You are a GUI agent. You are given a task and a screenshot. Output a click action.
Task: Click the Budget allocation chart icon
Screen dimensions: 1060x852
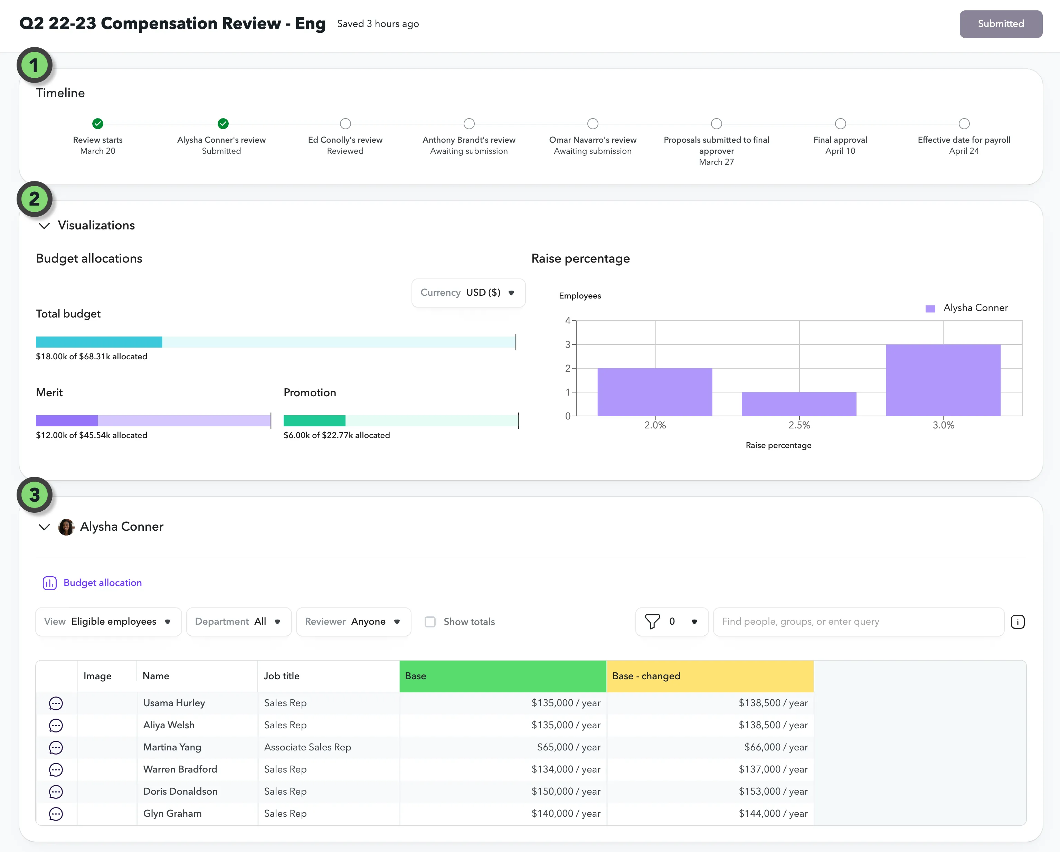(x=50, y=583)
